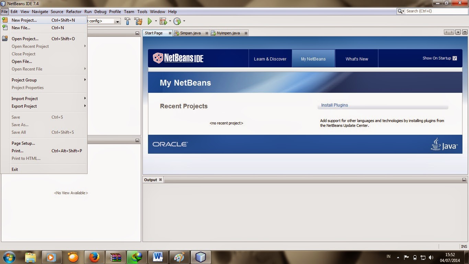Choose Exit from File menu
Viewport: 469px width, 264px height.
pyautogui.click(x=44, y=169)
